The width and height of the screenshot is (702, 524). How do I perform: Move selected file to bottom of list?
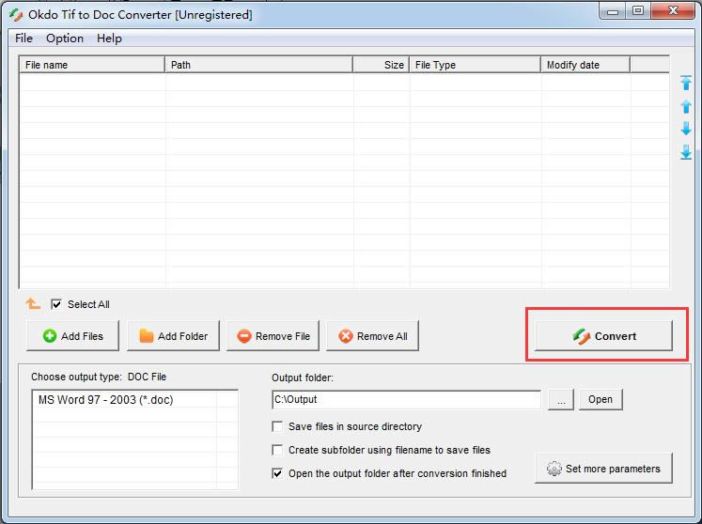pyautogui.click(x=685, y=152)
